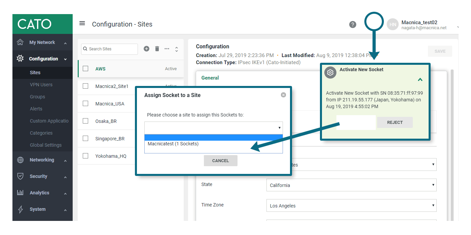Select the Osaka_BR site name
The image size is (471, 235).
106,121
